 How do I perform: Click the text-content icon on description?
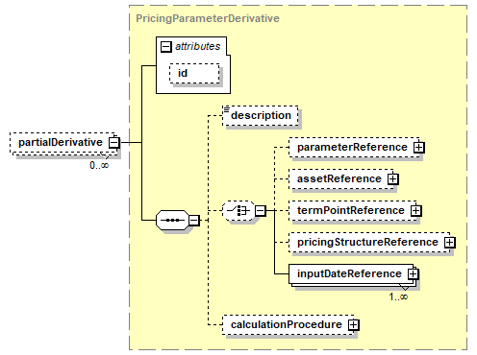[227, 109]
